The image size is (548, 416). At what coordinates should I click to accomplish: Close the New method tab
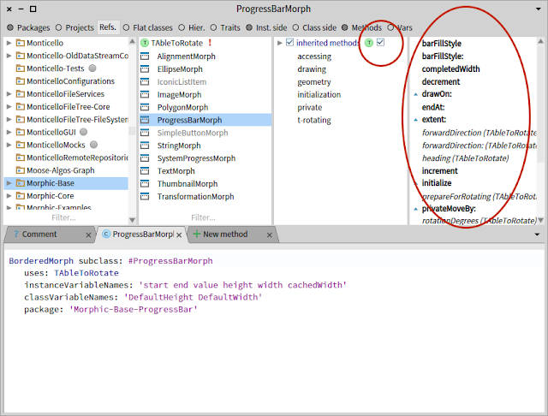tap(269, 235)
